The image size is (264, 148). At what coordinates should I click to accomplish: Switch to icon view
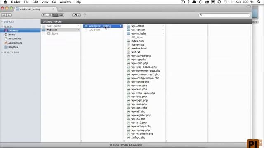point(44,15)
